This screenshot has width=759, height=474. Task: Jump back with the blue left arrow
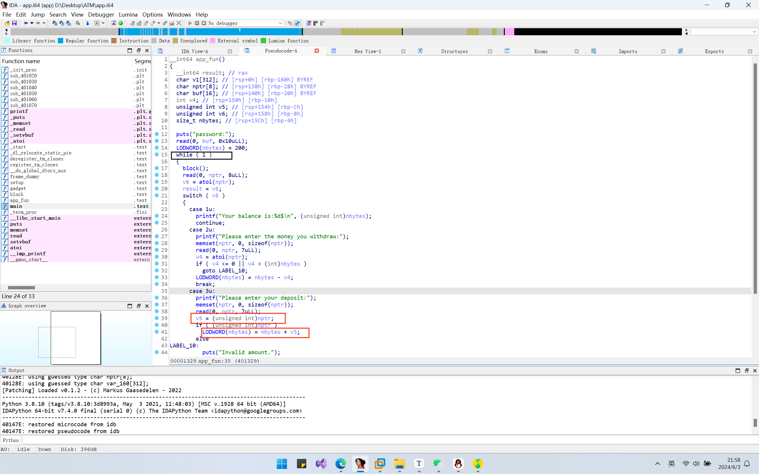pos(26,23)
